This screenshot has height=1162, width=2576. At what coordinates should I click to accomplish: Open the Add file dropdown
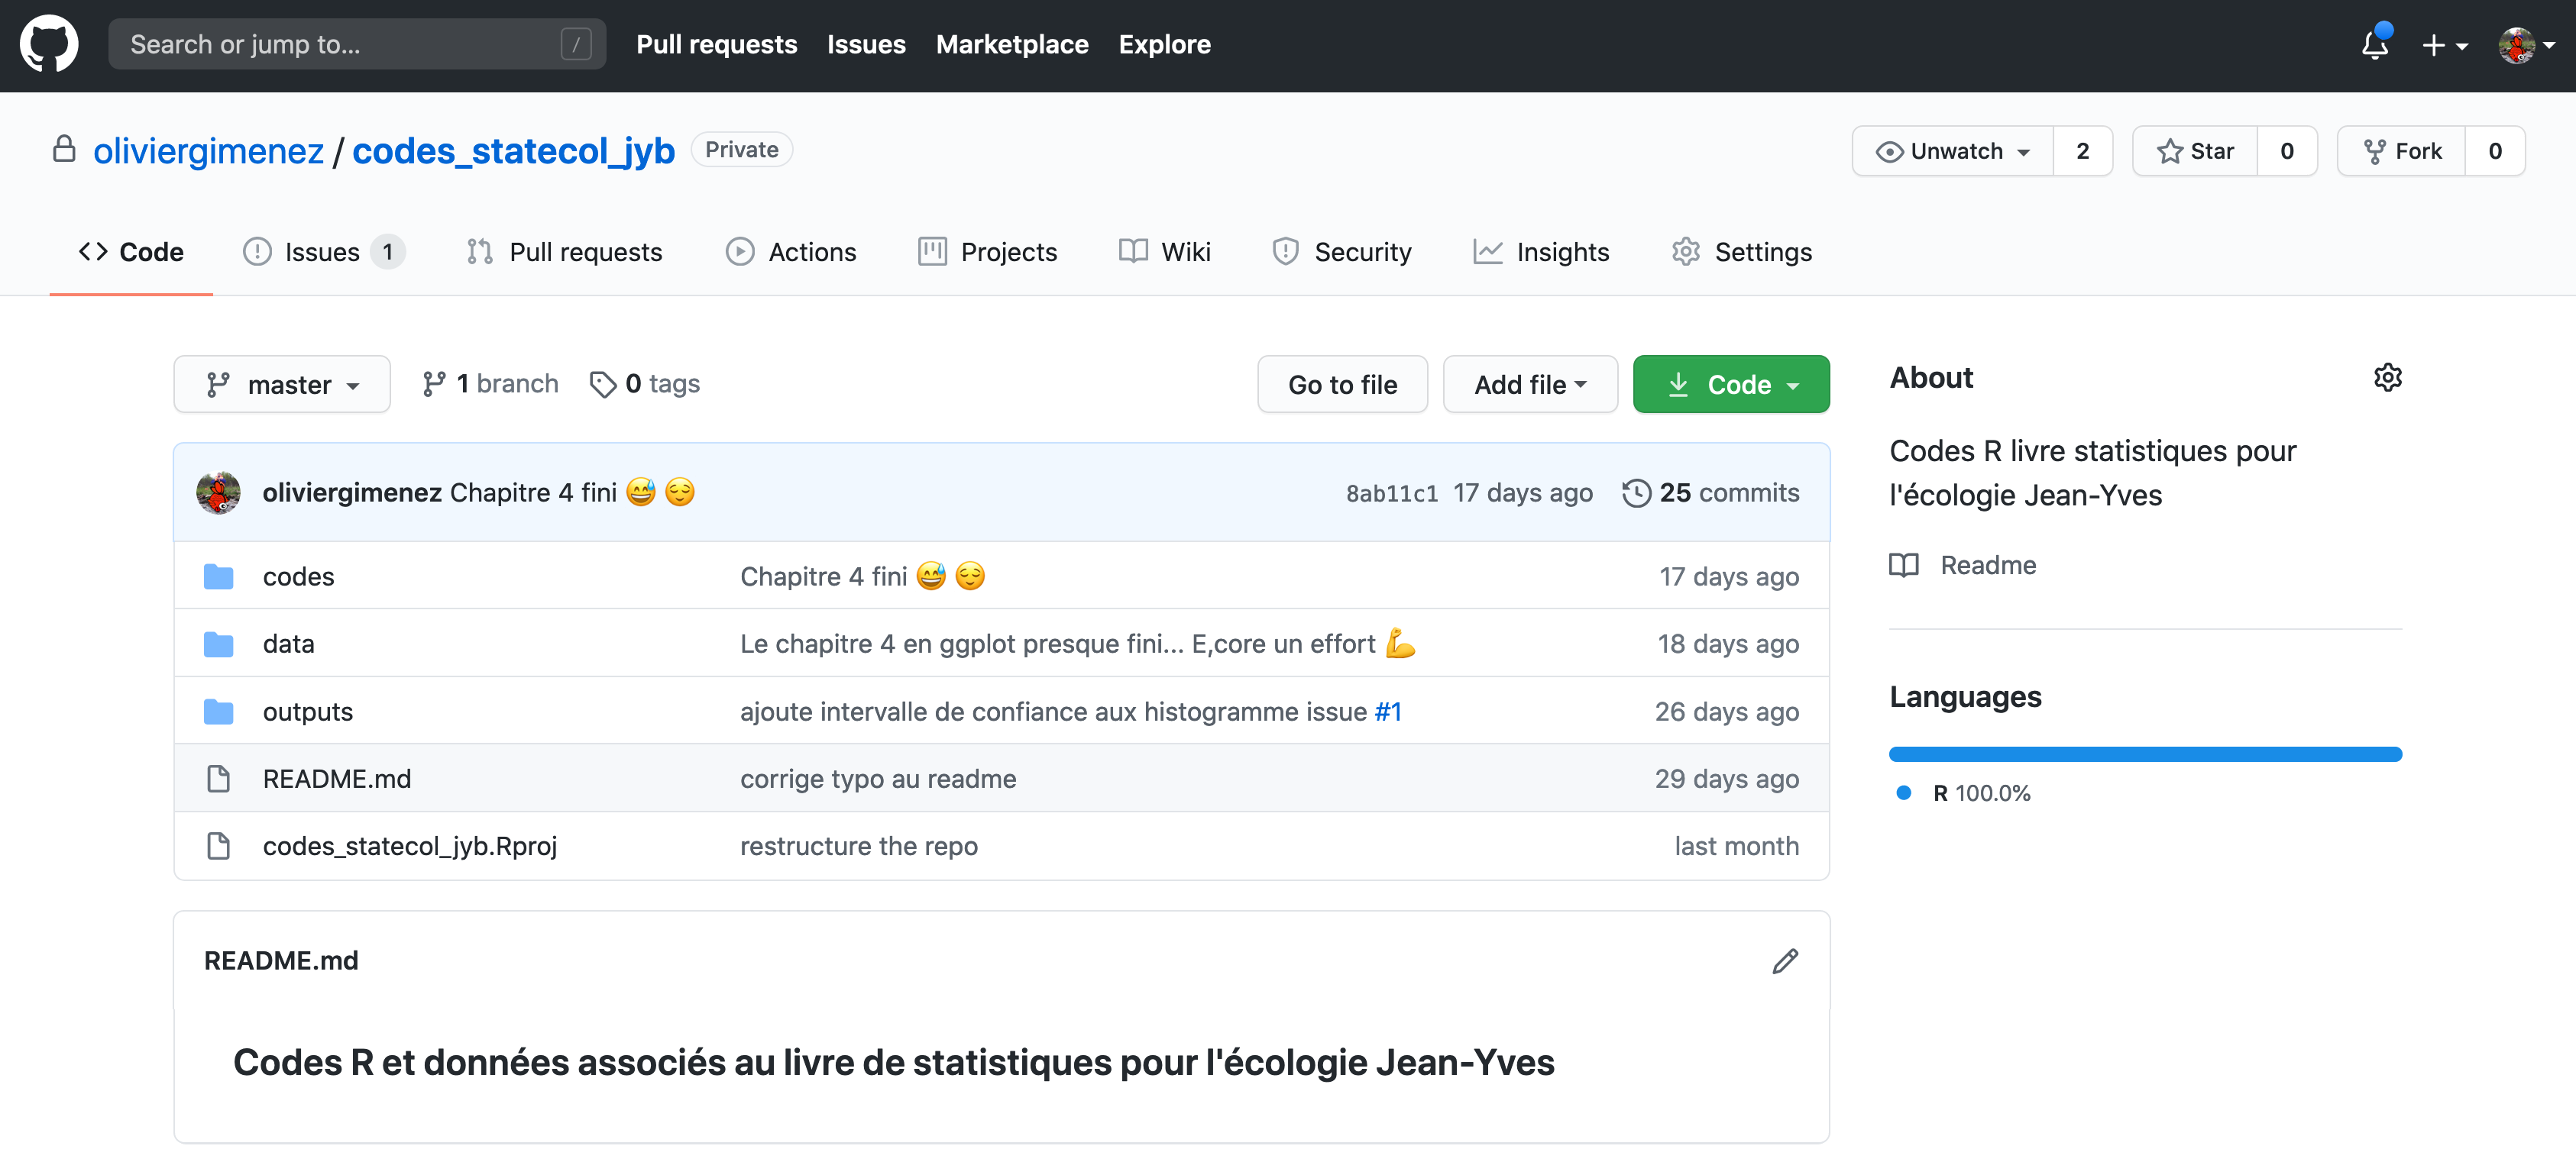[x=1529, y=385]
